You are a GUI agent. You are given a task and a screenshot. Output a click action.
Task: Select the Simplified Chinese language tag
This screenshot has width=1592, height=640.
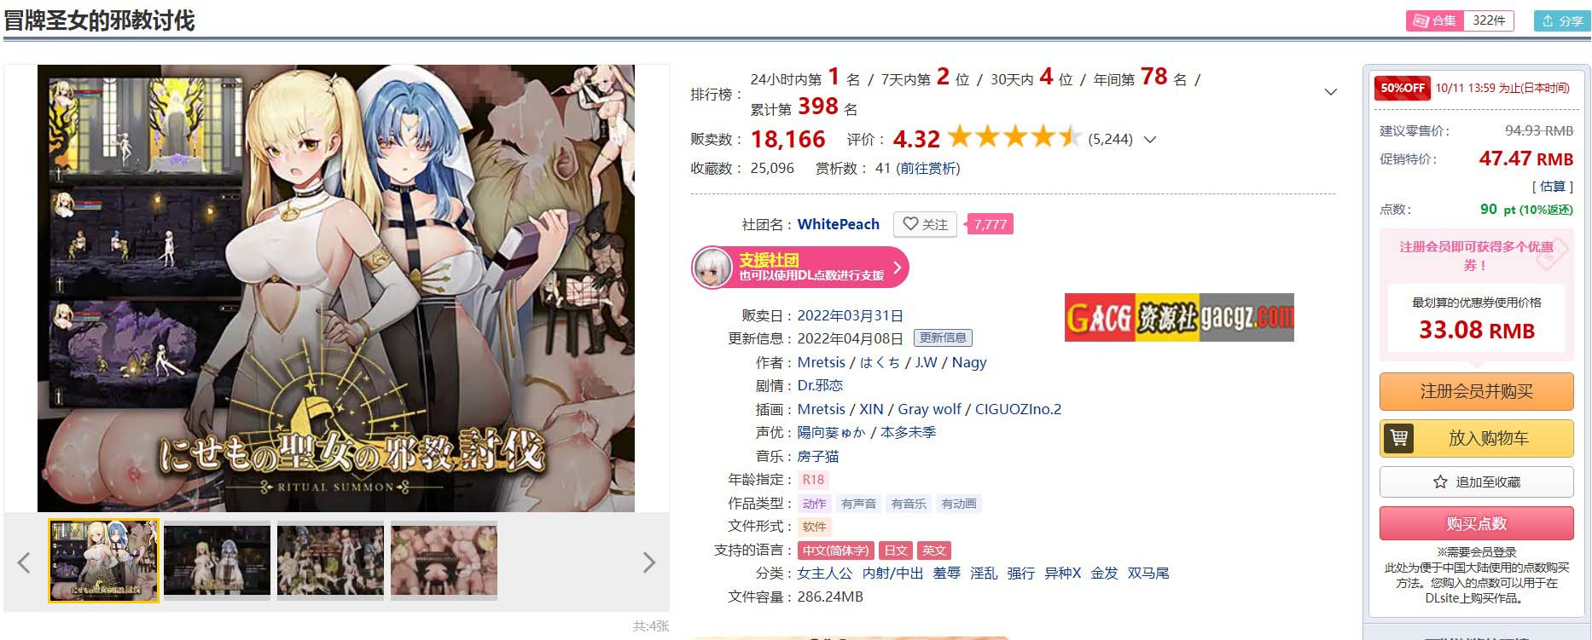point(835,551)
